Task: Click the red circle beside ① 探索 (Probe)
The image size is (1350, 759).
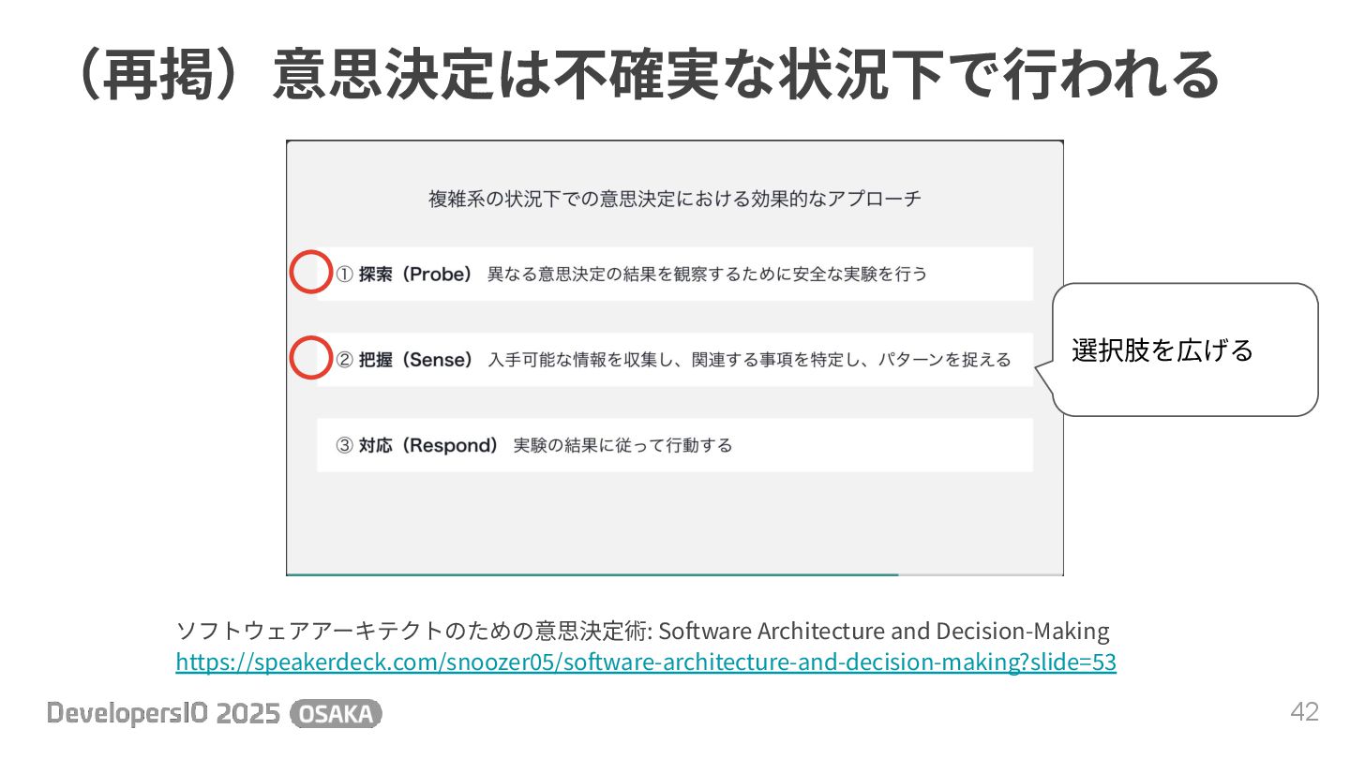Action: 310,274
